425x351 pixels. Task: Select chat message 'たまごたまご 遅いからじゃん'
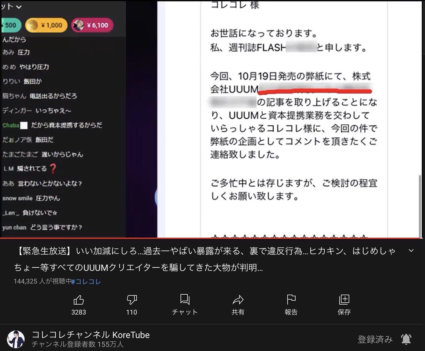click(43, 154)
